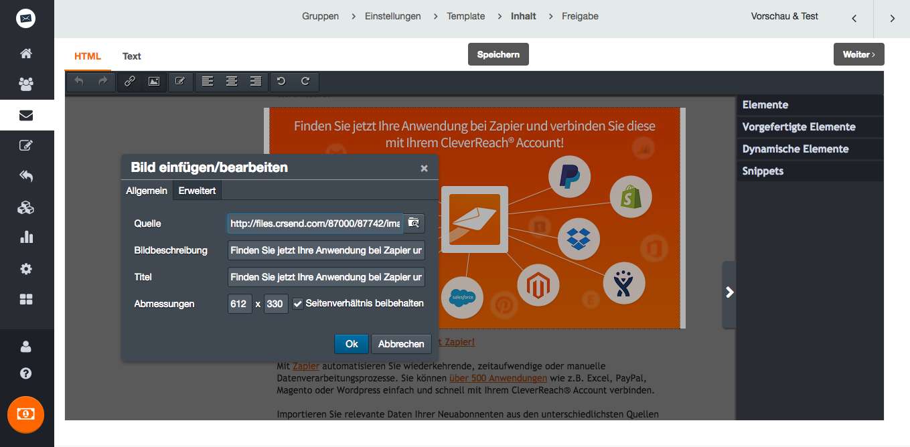Click the width field showing 612
Viewport: 910px width, 447px height.
(240, 304)
